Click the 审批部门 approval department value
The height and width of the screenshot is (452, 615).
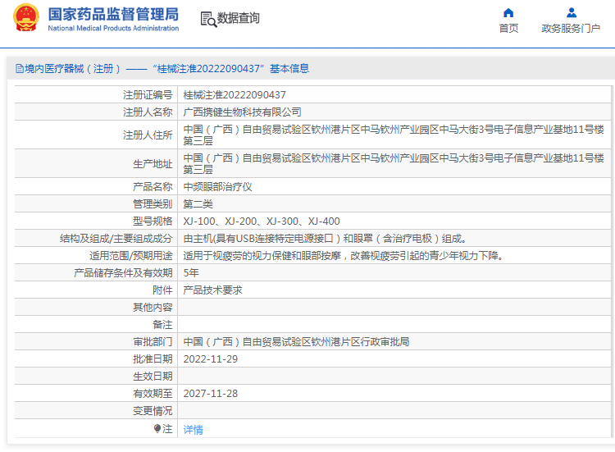pyautogui.click(x=296, y=342)
